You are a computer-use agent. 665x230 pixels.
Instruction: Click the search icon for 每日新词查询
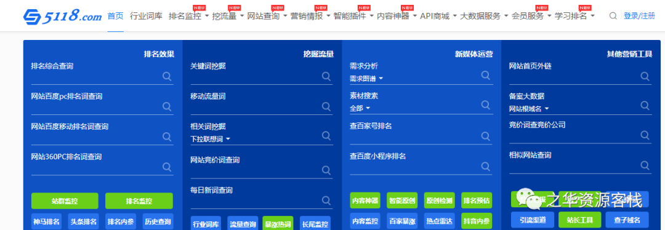[x=326, y=200]
